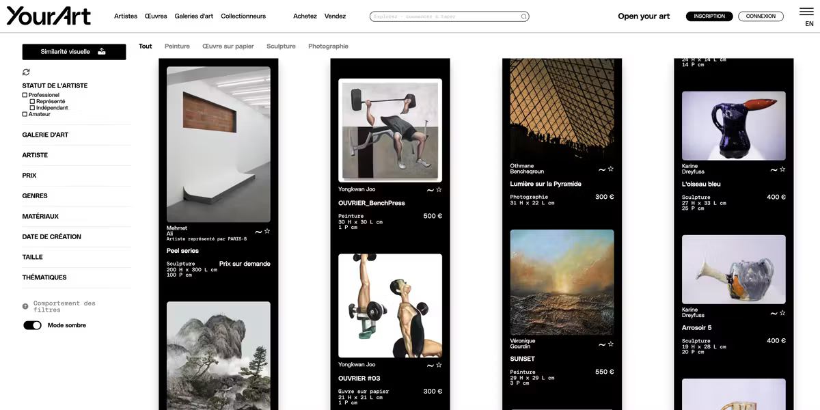Check the Représenté checkbox
820x410 pixels.
[x=32, y=101]
